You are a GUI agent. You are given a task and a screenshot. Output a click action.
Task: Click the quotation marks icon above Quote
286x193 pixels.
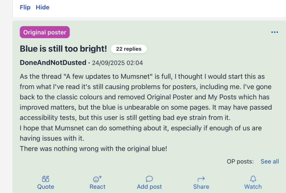[x=45, y=178]
